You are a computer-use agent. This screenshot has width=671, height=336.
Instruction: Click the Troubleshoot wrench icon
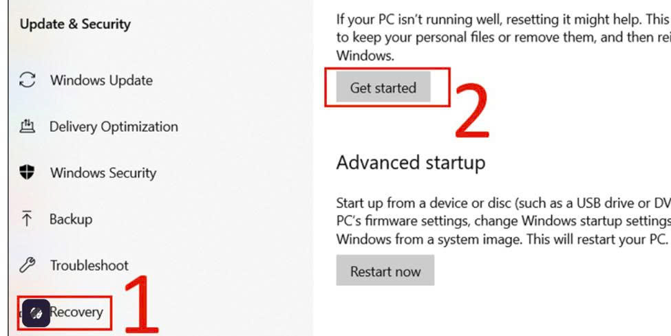coord(27,265)
